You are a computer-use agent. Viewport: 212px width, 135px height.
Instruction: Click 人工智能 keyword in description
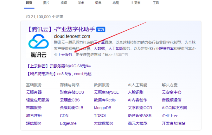click(x=116, y=49)
